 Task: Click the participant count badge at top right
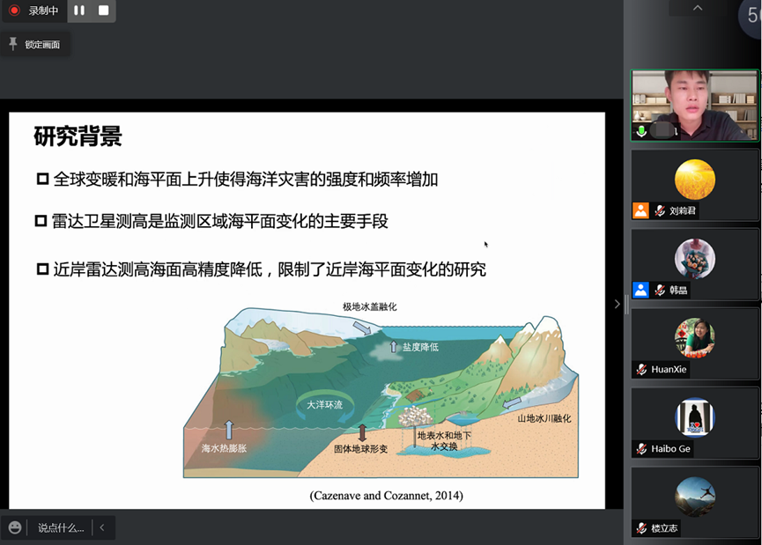click(x=753, y=16)
